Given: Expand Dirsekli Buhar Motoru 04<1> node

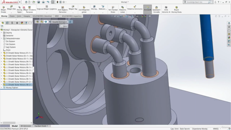Looking at the screenshot, I should point(1,62).
